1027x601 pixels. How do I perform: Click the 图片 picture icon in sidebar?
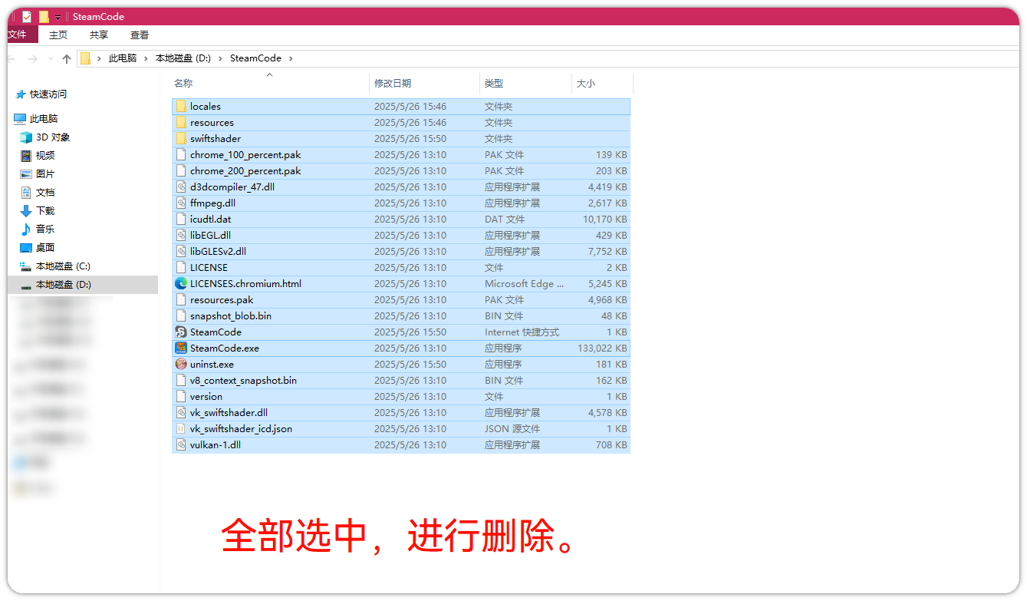click(x=26, y=174)
